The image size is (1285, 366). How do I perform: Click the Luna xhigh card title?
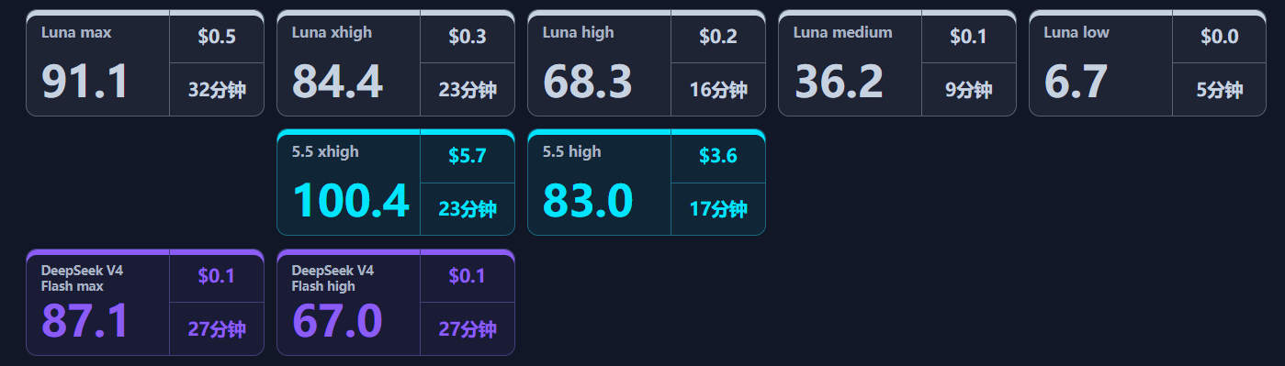[x=332, y=33]
